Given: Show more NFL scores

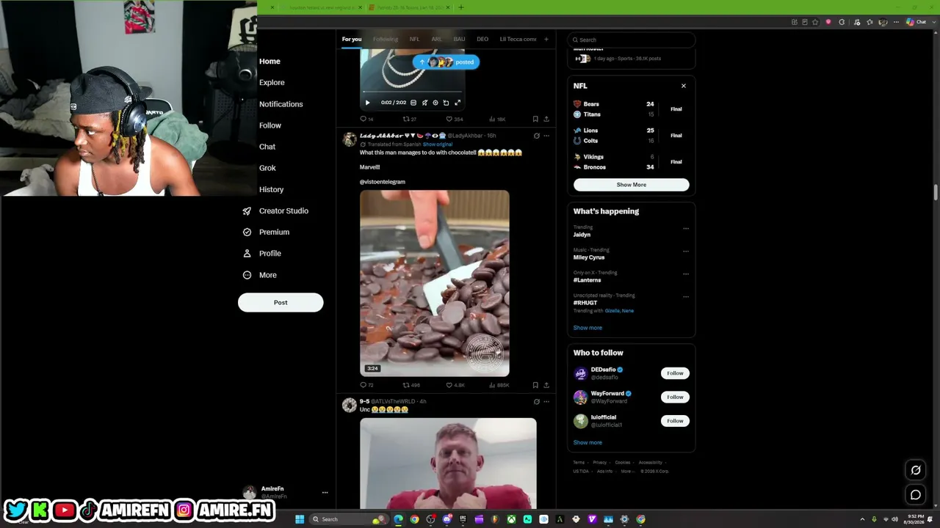Looking at the screenshot, I should [x=632, y=185].
